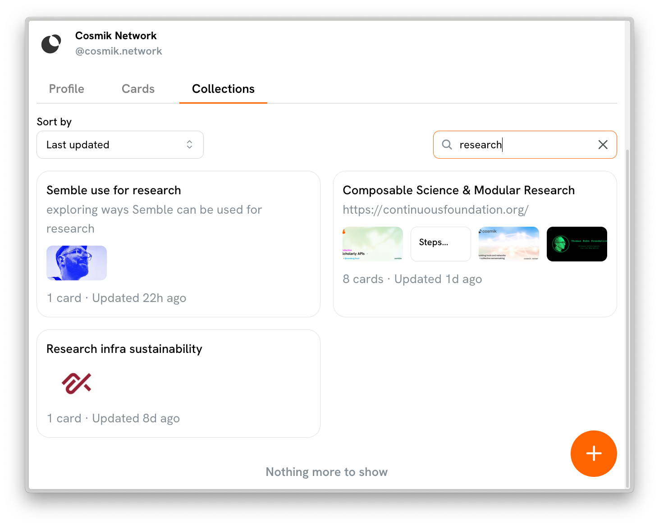Viewport: 659px width, 526px height.
Task: Click the Steps... card preview
Action: pos(441,244)
